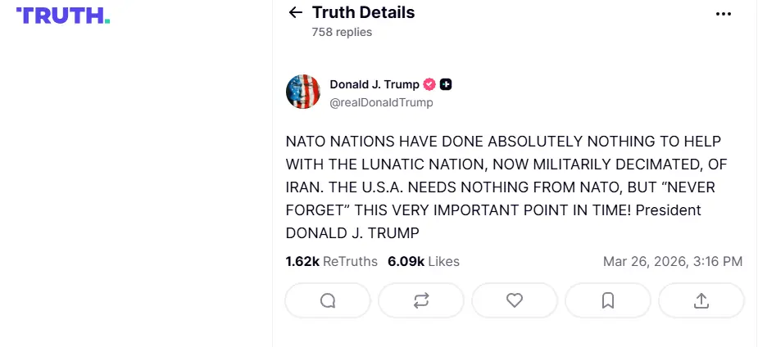Image resolution: width=758 pixels, height=347 pixels.
Task: Click the reply speech bubble icon
Action: (328, 300)
